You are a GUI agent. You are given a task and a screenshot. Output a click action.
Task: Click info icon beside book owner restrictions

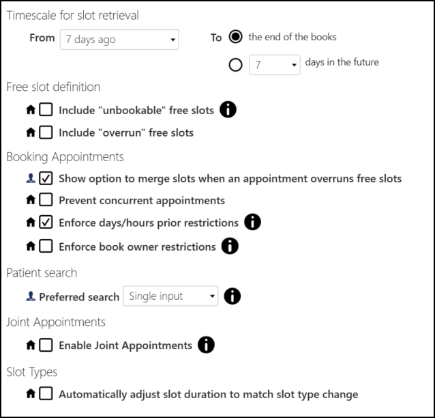pyautogui.click(x=230, y=246)
